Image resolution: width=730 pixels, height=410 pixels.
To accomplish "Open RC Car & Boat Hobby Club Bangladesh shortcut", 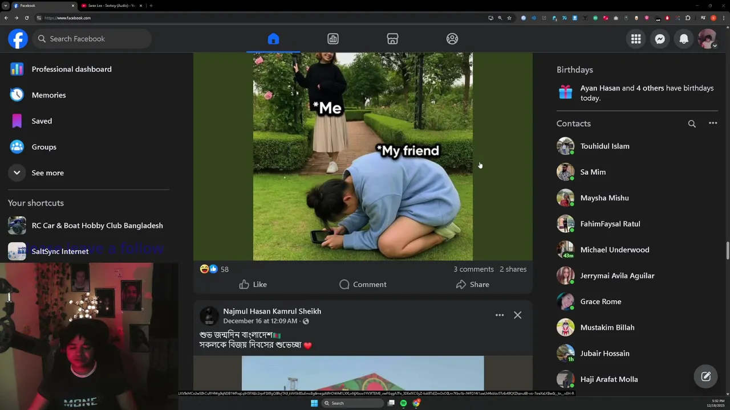I will click(88, 225).
